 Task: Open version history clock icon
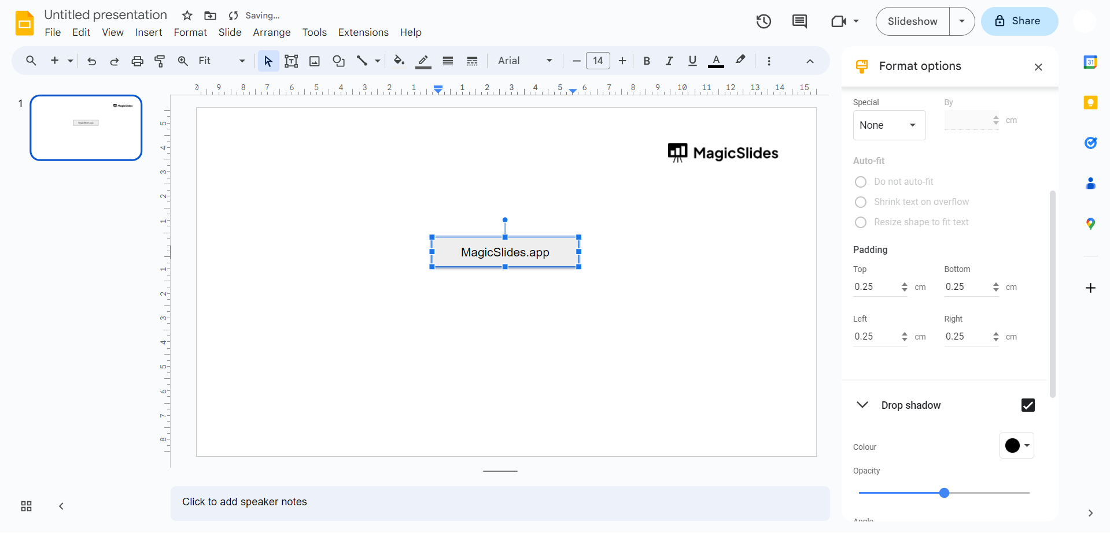764,21
